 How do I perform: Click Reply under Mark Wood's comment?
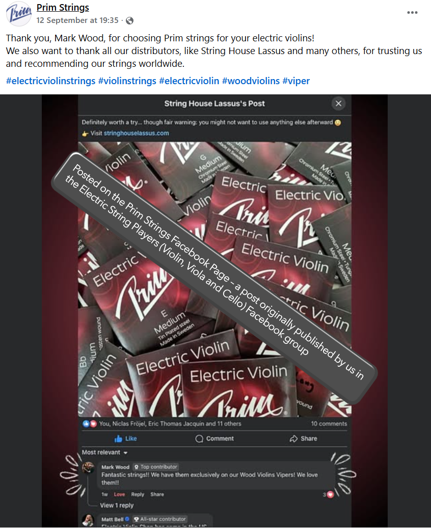[138, 494]
